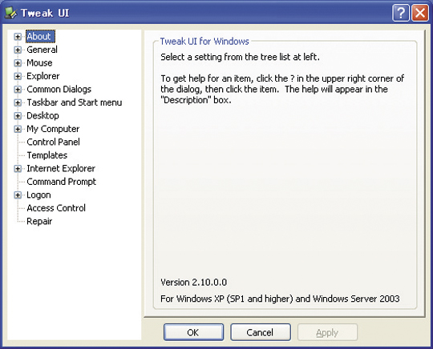
Task: Open the Templates settings item
Action: point(47,155)
